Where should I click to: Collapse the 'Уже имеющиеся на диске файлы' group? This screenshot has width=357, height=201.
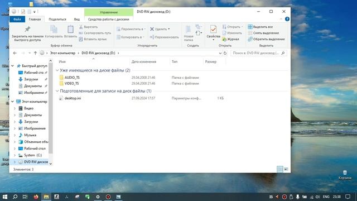pyautogui.click(x=57, y=70)
